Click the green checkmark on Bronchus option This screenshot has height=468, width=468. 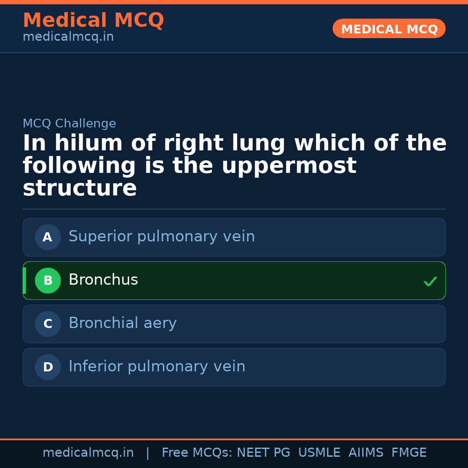[430, 281]
